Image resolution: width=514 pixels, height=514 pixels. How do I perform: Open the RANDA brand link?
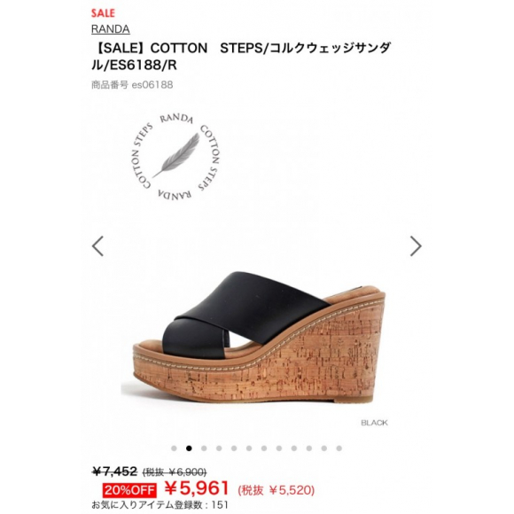click(x=111, y=29)
